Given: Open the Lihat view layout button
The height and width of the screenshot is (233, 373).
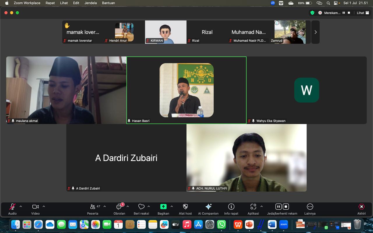Looking at the screenshot, I should [x=363, y=13].
